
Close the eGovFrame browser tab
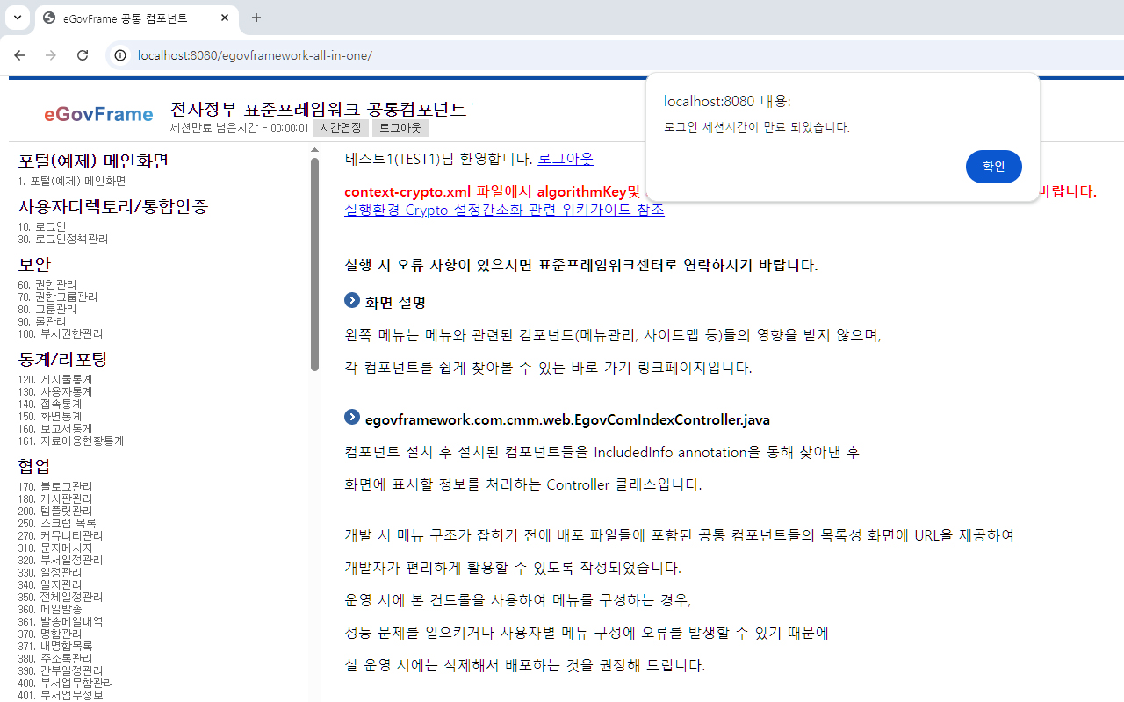[225, 18]
